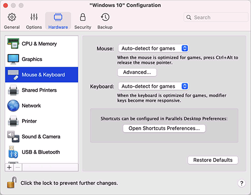Open the General settings tab

click(12, 21)
